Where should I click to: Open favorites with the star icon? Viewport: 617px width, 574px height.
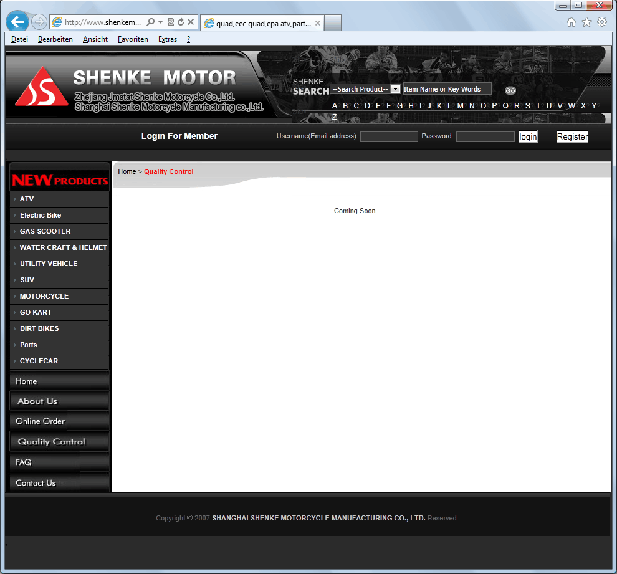tap(586, 22)
